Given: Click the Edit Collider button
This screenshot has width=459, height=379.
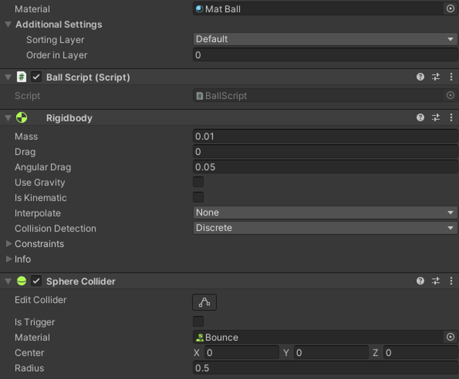Looking at the screenshot, I should (x=204, y=302).
